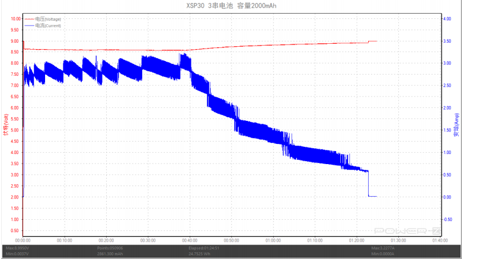Click the 安培(Amp) right axis label
This screenshot has width=489, height=263.
456,124
